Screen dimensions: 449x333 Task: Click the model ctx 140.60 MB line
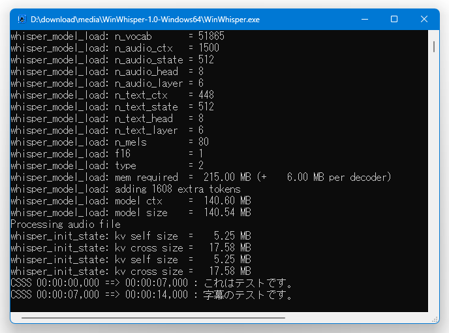(x=131, y=201)
